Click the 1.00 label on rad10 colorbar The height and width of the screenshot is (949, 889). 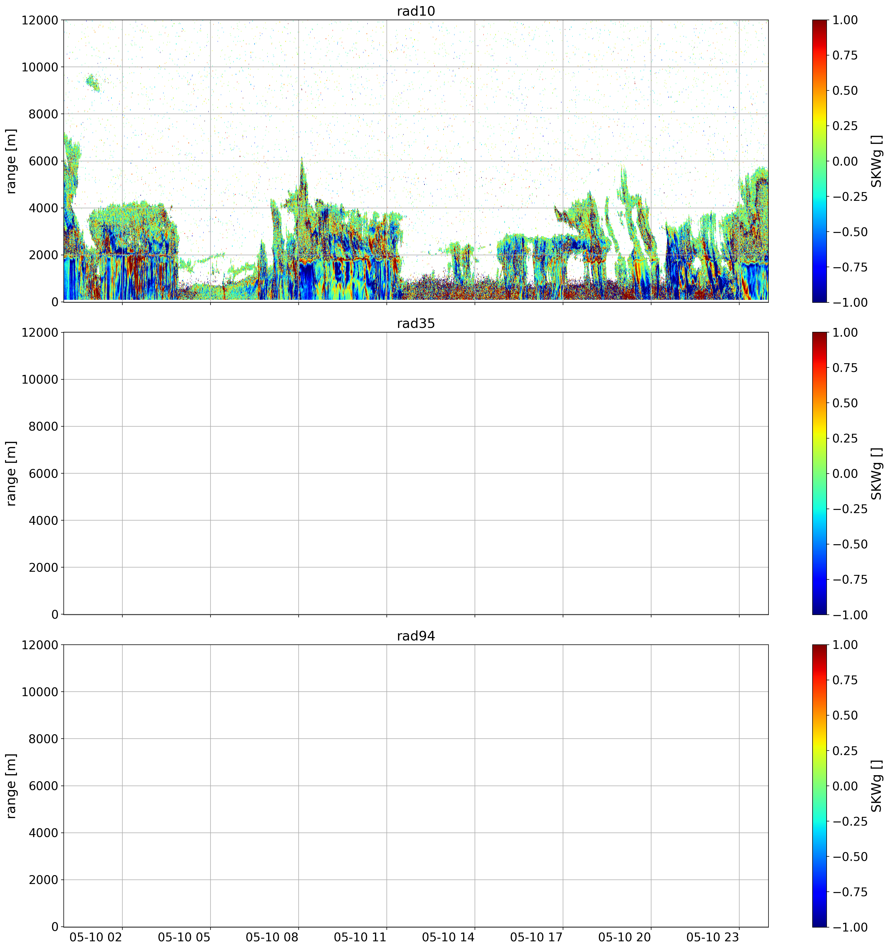tap(845, 20)
